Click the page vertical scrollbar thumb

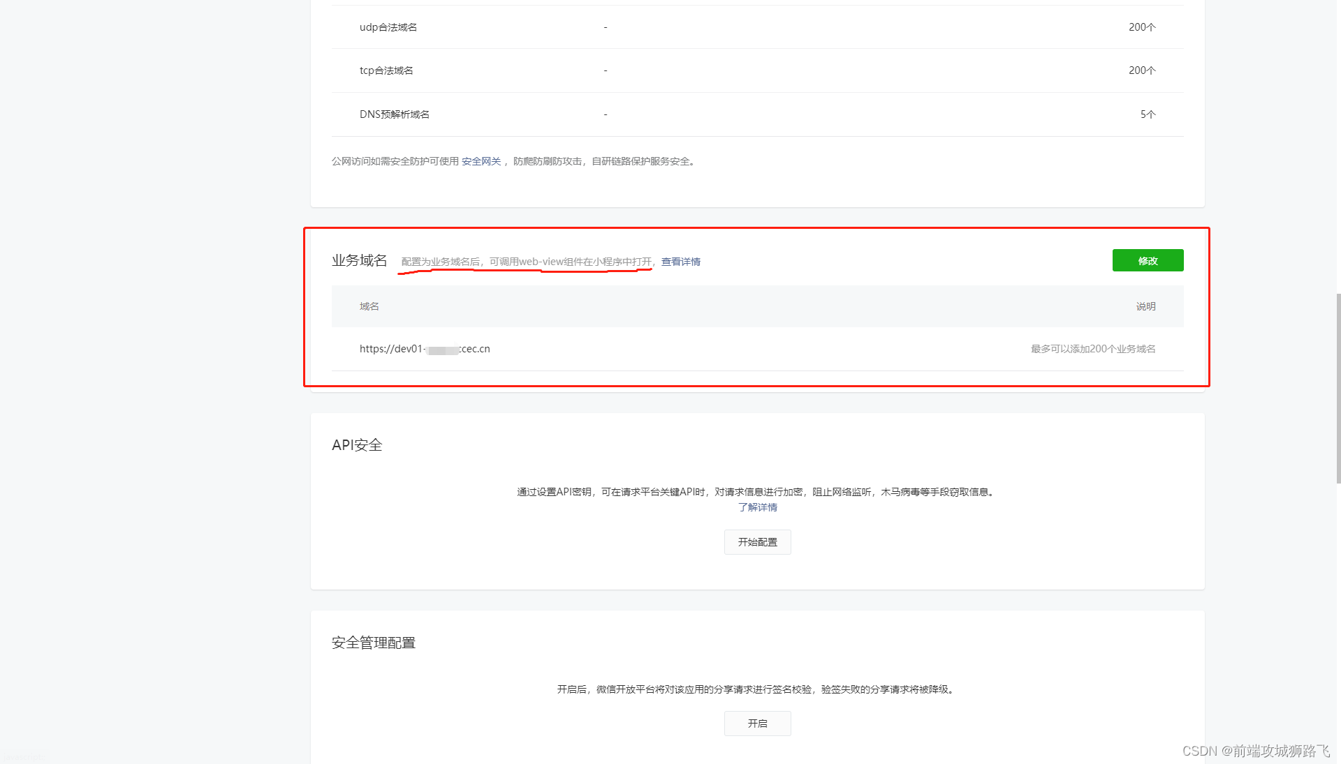(x=1338, y=388)
